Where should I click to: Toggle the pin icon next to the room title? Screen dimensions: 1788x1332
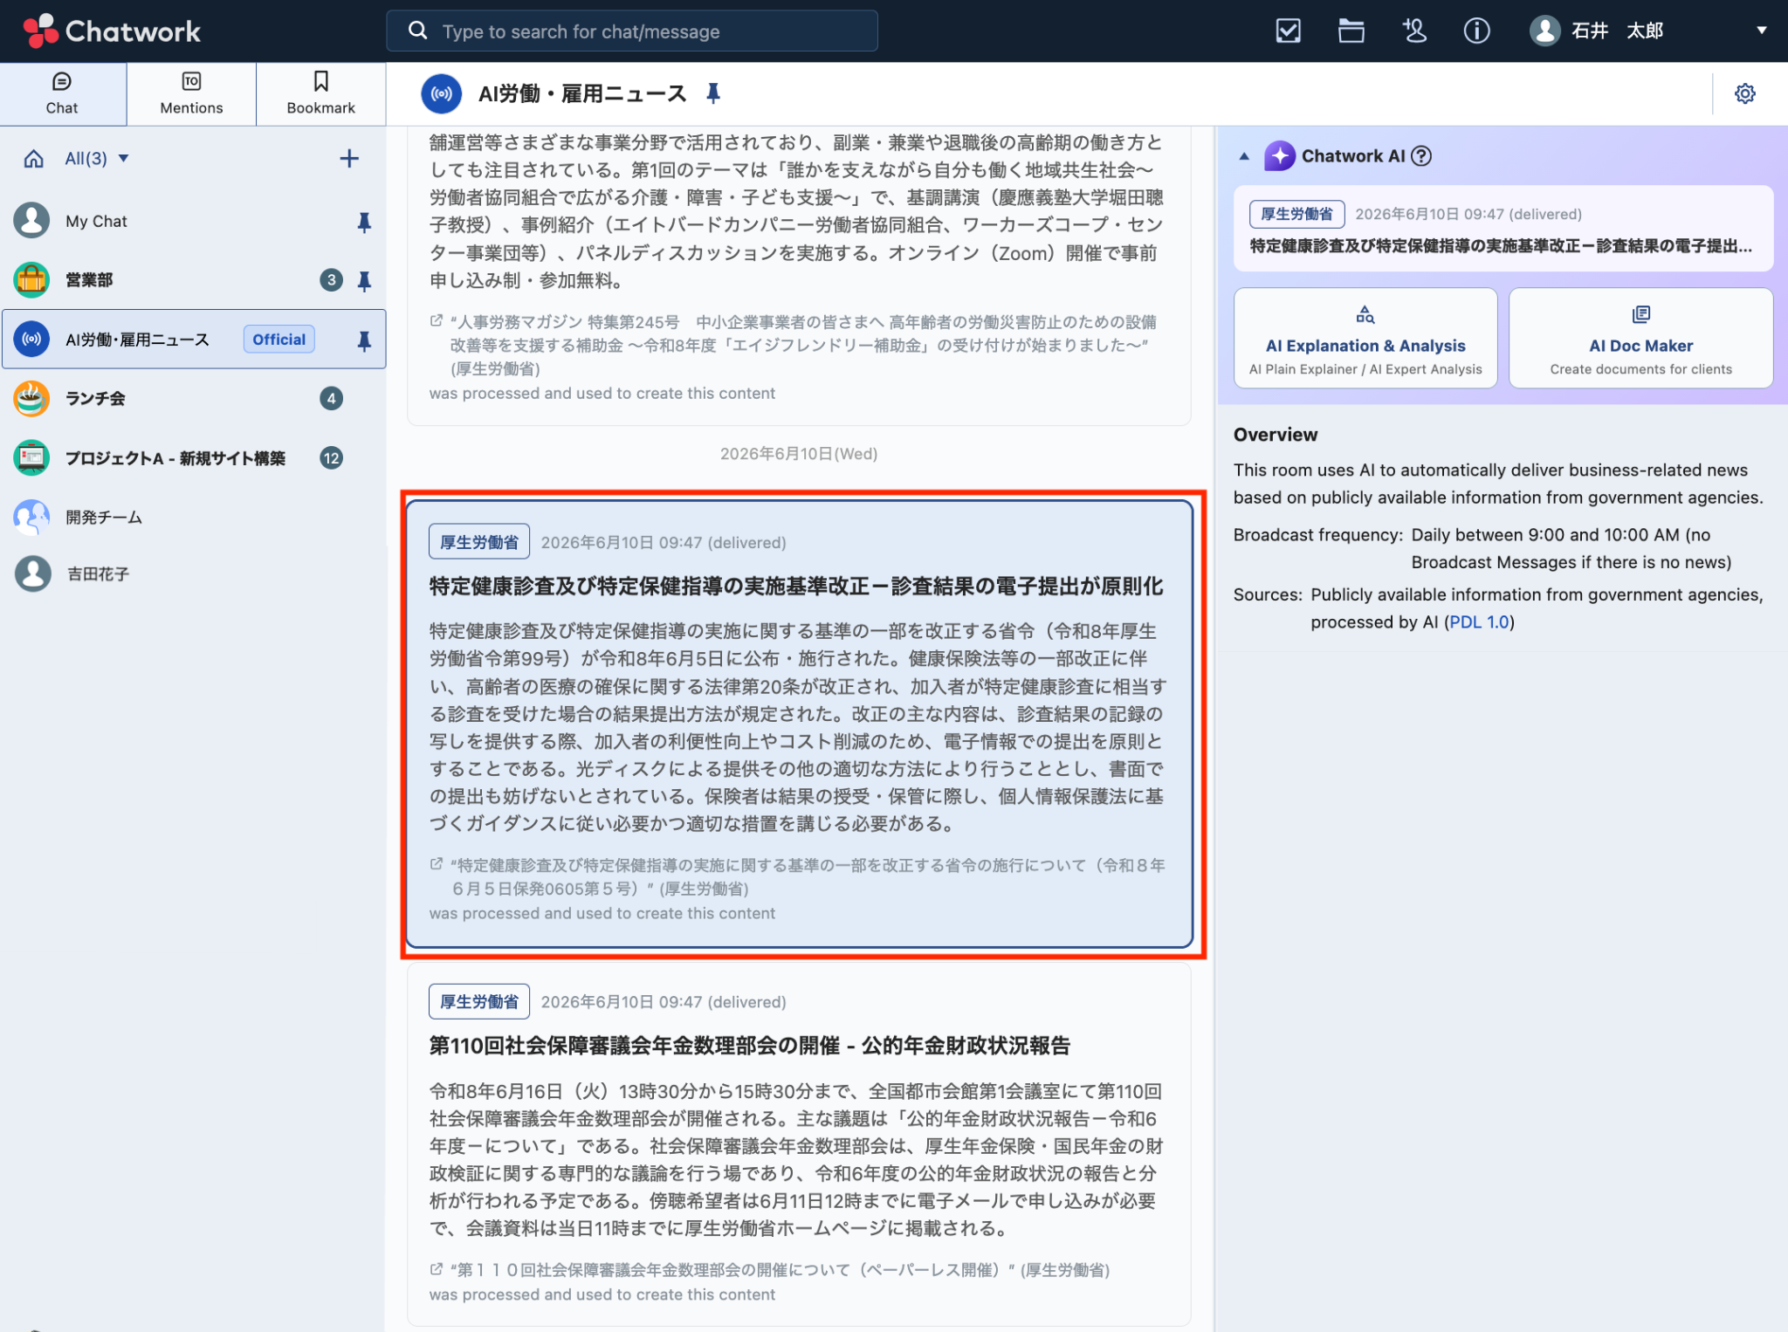(x=713, y=93)
